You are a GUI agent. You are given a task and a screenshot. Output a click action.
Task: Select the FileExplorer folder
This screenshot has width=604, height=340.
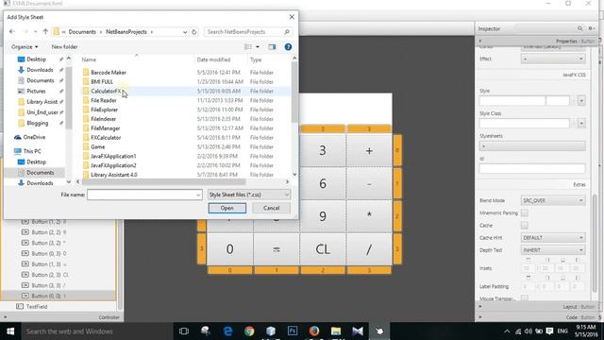point(104,110)
